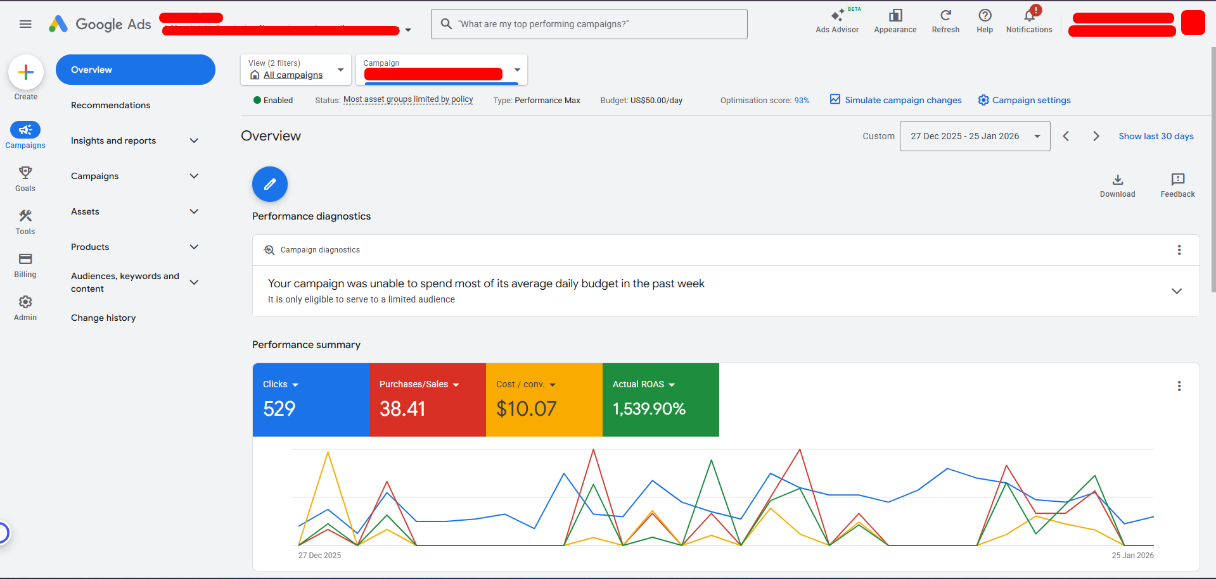The width and height of the screenshot is (1216, 579).
Task: Download the overview report
Action: [x=1117, y=185]
